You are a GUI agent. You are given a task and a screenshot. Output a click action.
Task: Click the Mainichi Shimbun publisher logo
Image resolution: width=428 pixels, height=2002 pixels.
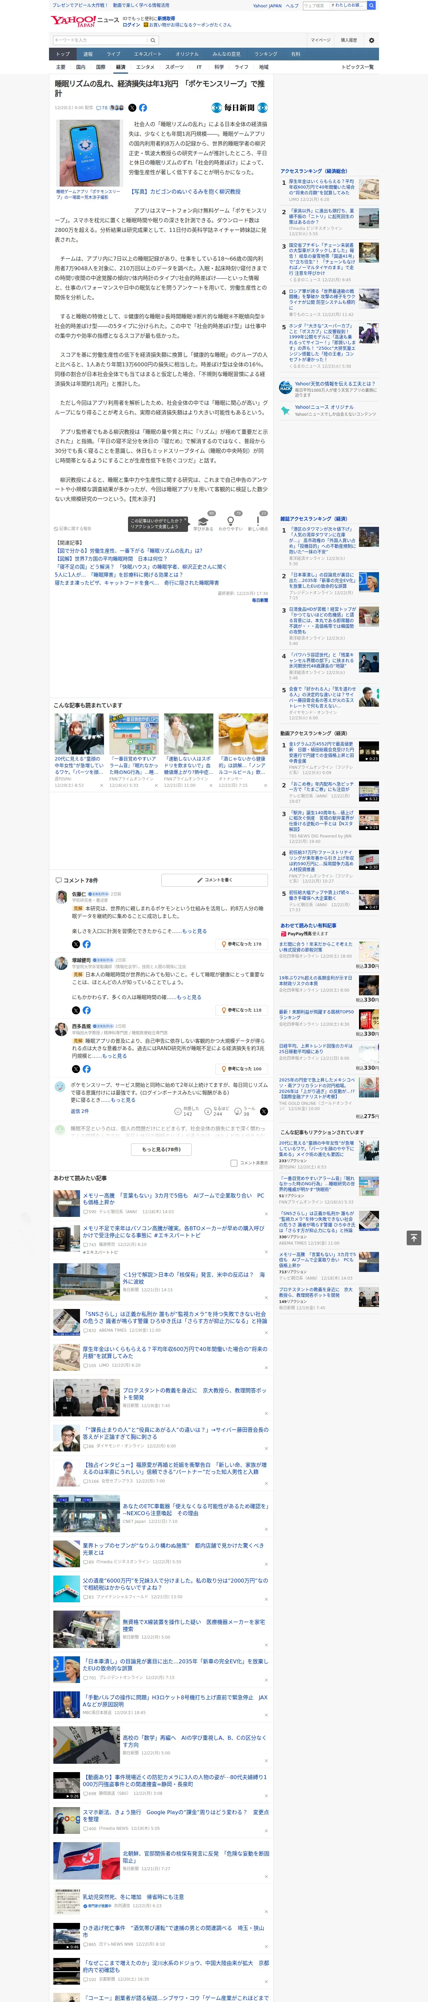point(239,108)
